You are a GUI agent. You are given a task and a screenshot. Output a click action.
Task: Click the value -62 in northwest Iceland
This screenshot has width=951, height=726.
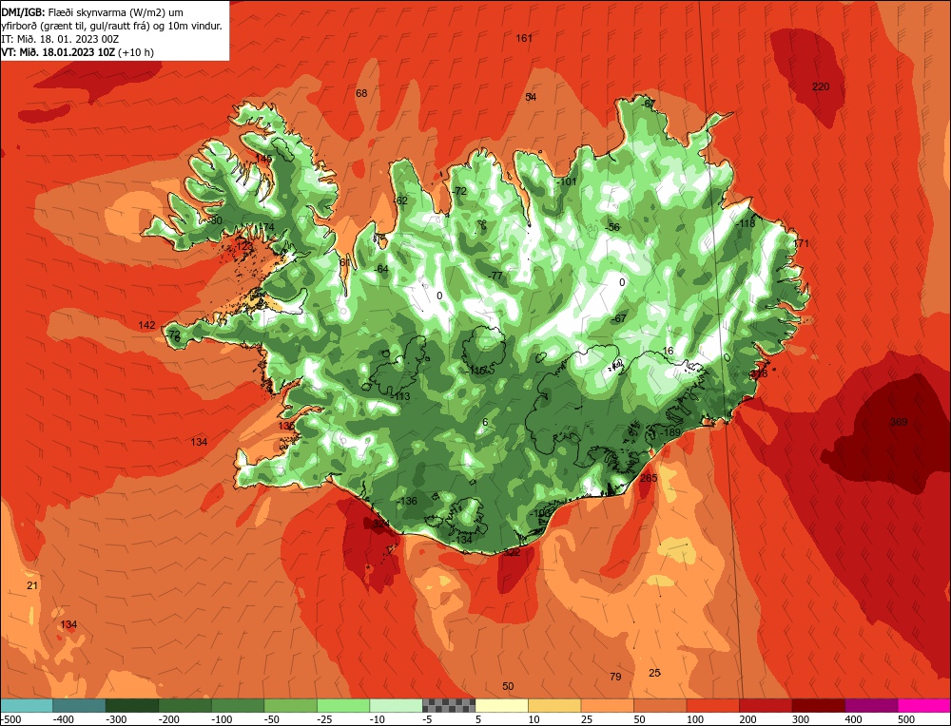click(x=400, y=201)
